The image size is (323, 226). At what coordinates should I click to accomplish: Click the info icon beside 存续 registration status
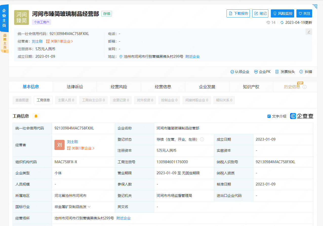[202, 139]
